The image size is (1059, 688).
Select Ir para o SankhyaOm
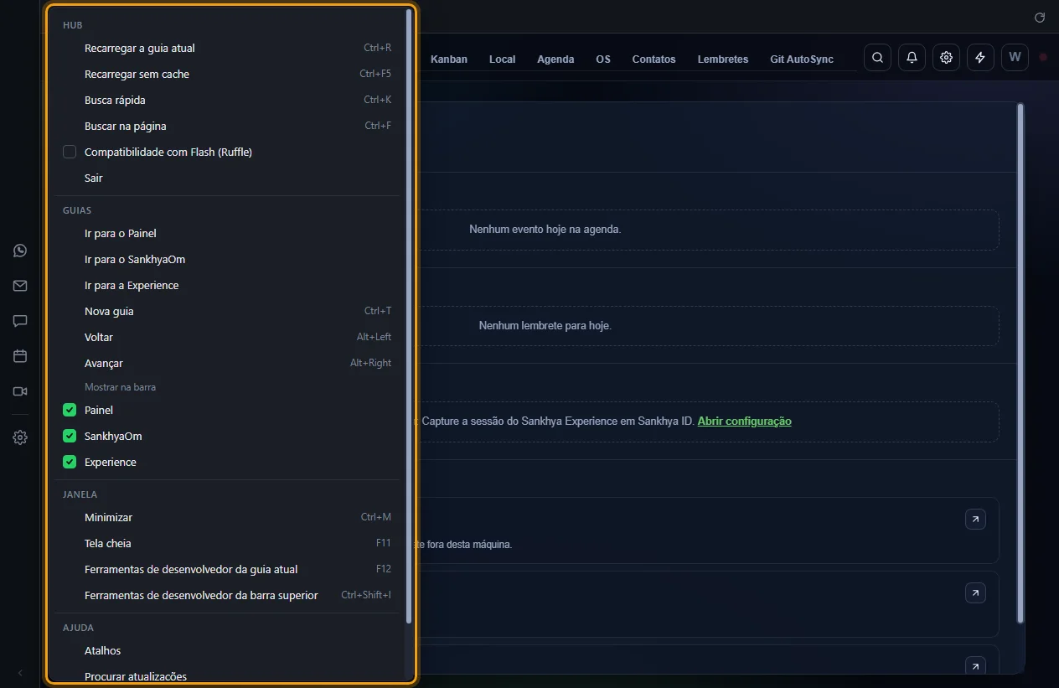[x=227, y=259]
